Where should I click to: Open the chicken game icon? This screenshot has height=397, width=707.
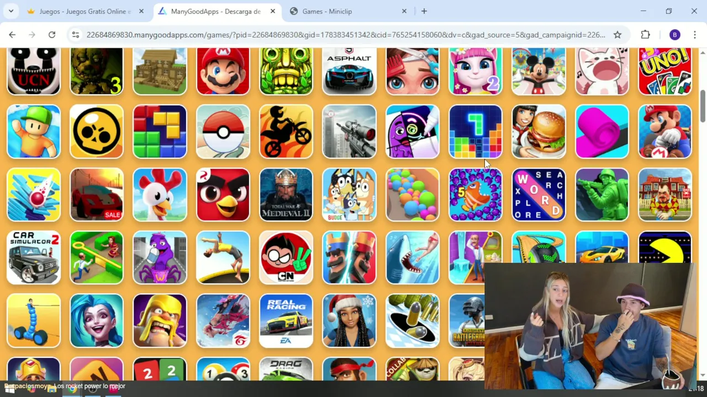(x=160, y=195)
